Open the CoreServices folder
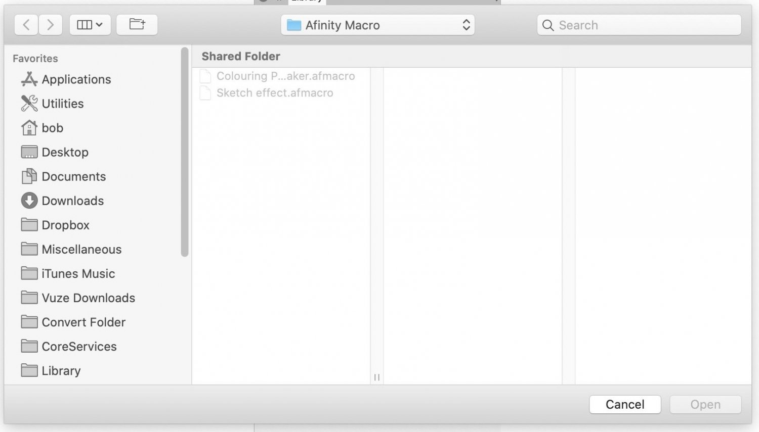 (79, 346)
